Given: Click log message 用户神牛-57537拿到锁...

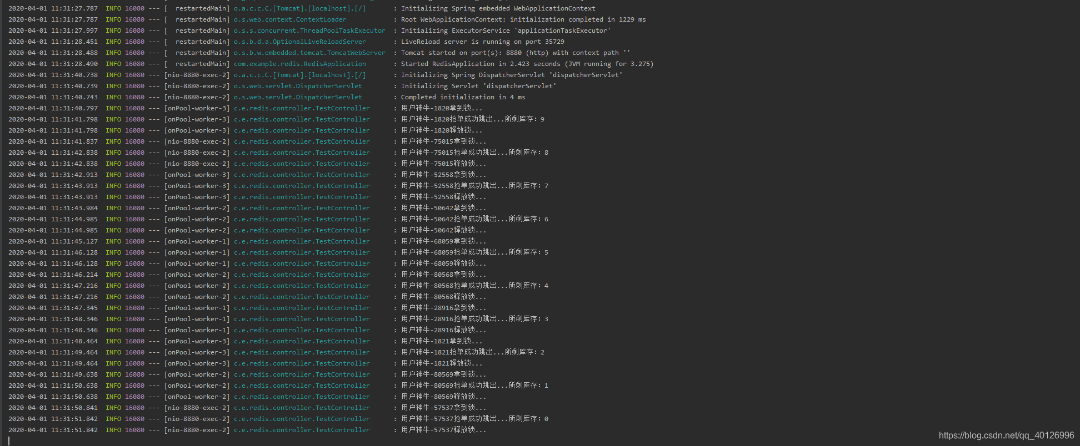Looking at the screenshot, I should [444, 408].
